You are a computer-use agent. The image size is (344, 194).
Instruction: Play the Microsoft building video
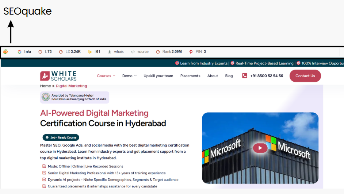pyautogui.click(x=260, y=148)
